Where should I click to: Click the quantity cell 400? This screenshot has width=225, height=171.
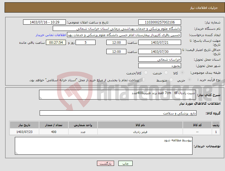[54, 132]
